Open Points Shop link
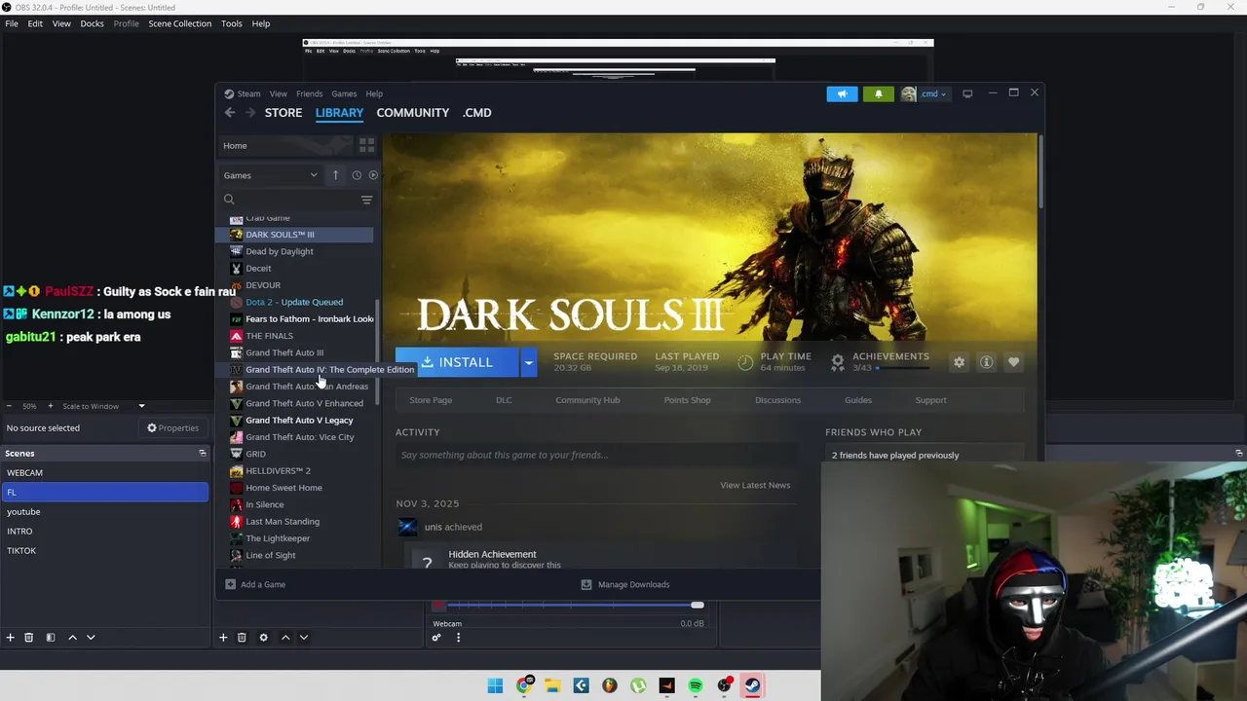The image size is (1247, 701). click(687, 400)
